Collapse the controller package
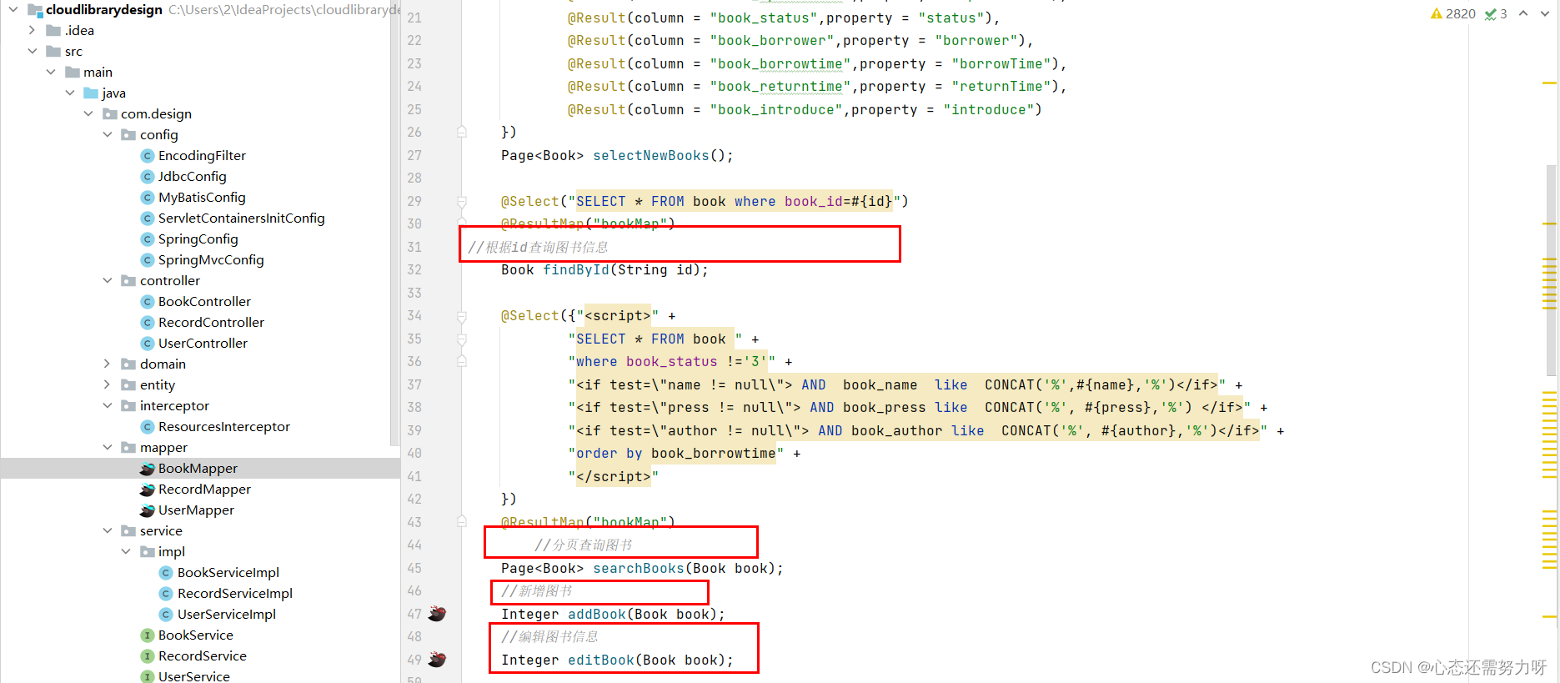 pyautogui.click(x=107, y=280)
